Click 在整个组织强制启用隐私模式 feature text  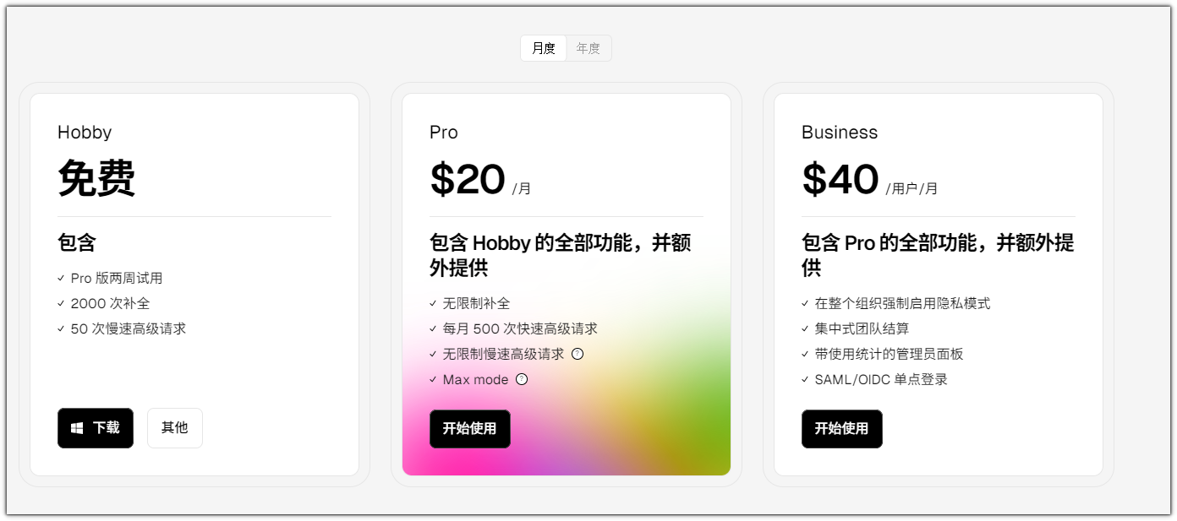[902, 304]
